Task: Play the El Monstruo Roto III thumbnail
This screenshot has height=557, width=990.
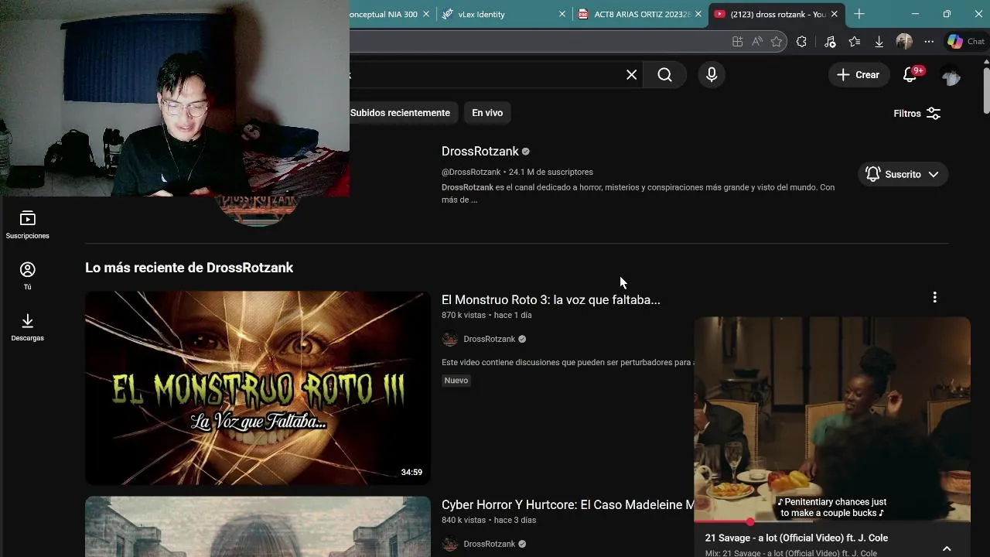Action: (258, 388)
